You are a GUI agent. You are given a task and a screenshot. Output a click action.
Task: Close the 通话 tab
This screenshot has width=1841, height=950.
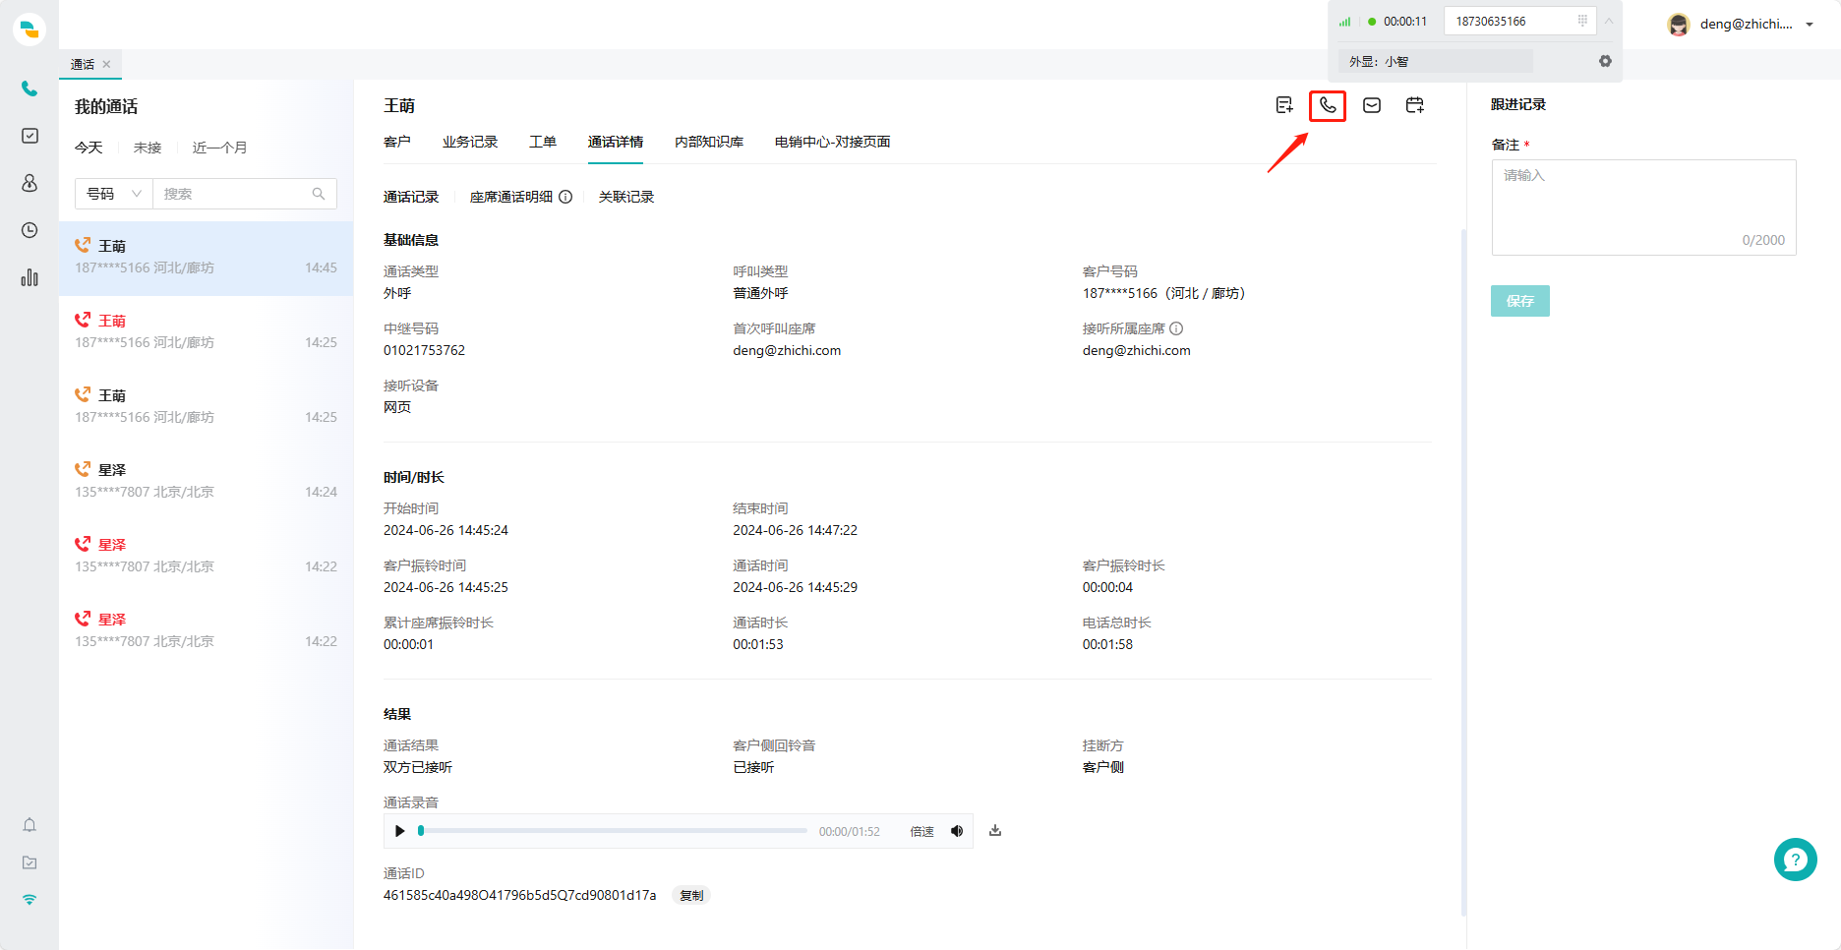(x=106, y=64)
